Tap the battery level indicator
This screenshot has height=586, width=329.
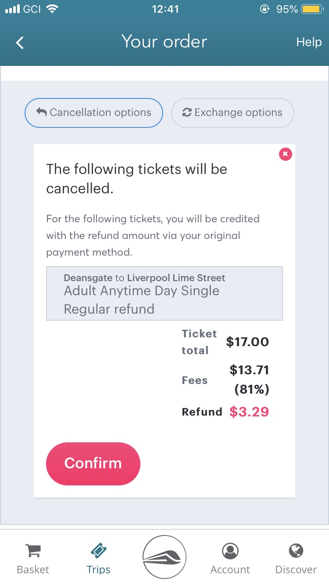312,8
